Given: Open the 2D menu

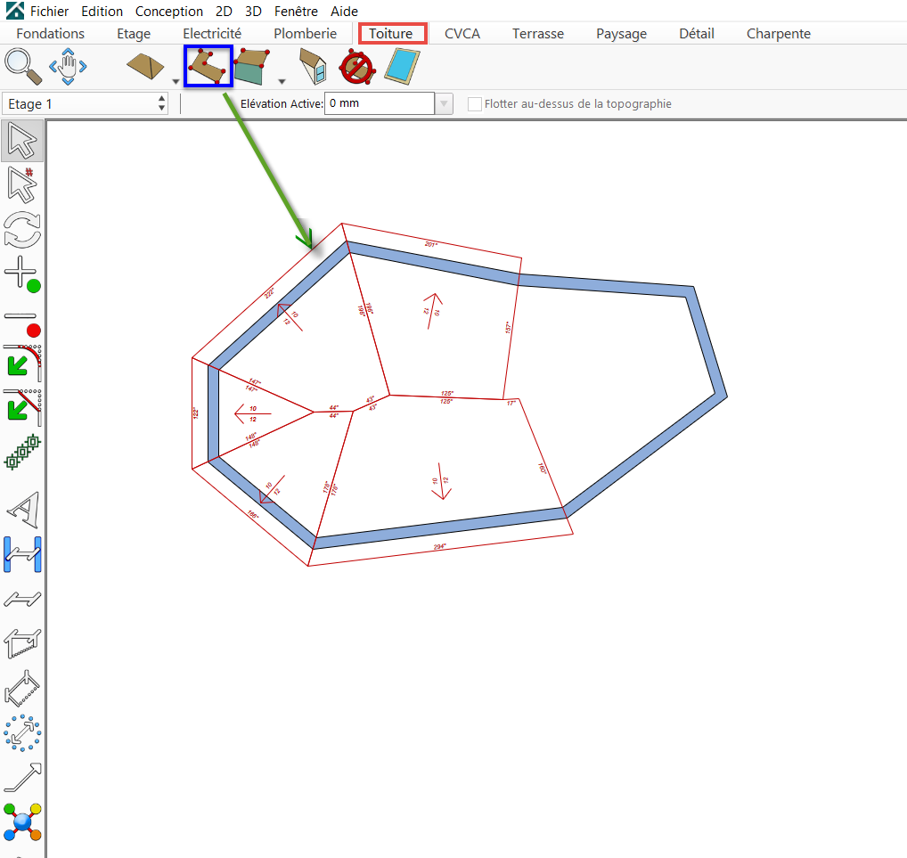Looking at the screenshot, I should [x=224, y=12].
